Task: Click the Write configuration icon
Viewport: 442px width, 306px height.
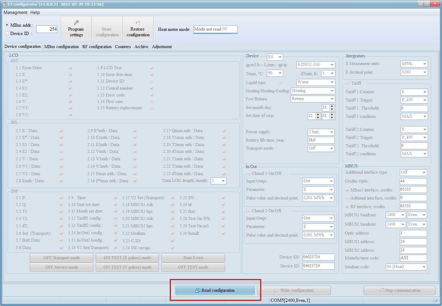Action: pyautogui.click(x=276, y=291)
